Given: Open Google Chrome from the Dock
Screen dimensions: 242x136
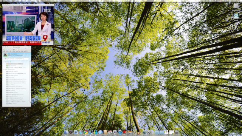Looking at the screenshot, I should [x=85, y=132].
